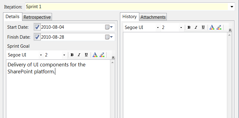Screen dimensions: 239x118
Task: Open highlight color in the Sprint Goal toolbar
Action: tap(102, 55)
